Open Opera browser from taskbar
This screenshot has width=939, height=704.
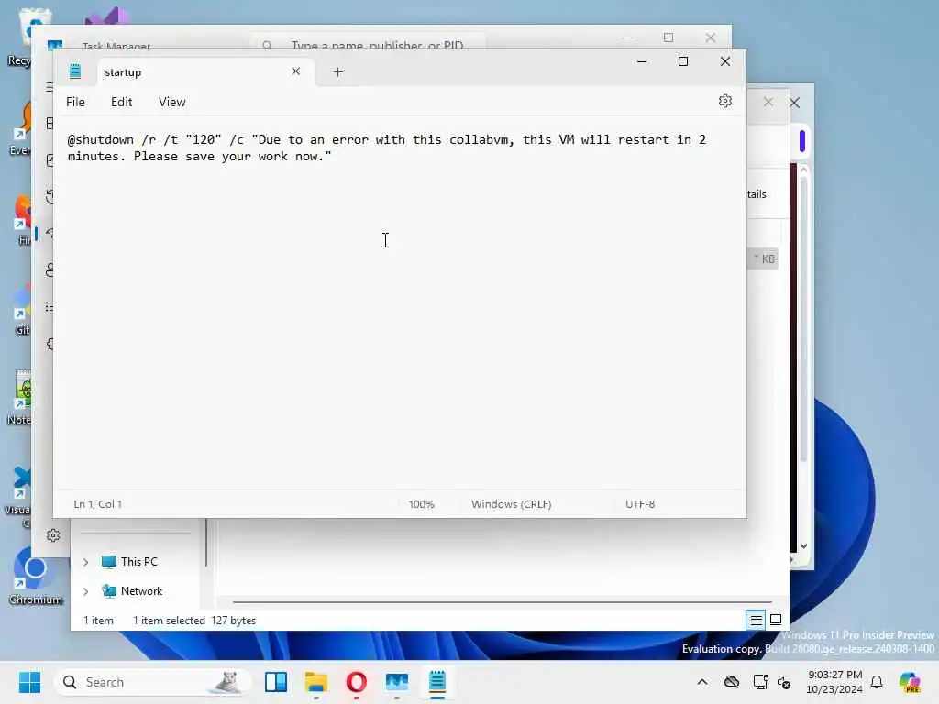(x=357, y=682)
